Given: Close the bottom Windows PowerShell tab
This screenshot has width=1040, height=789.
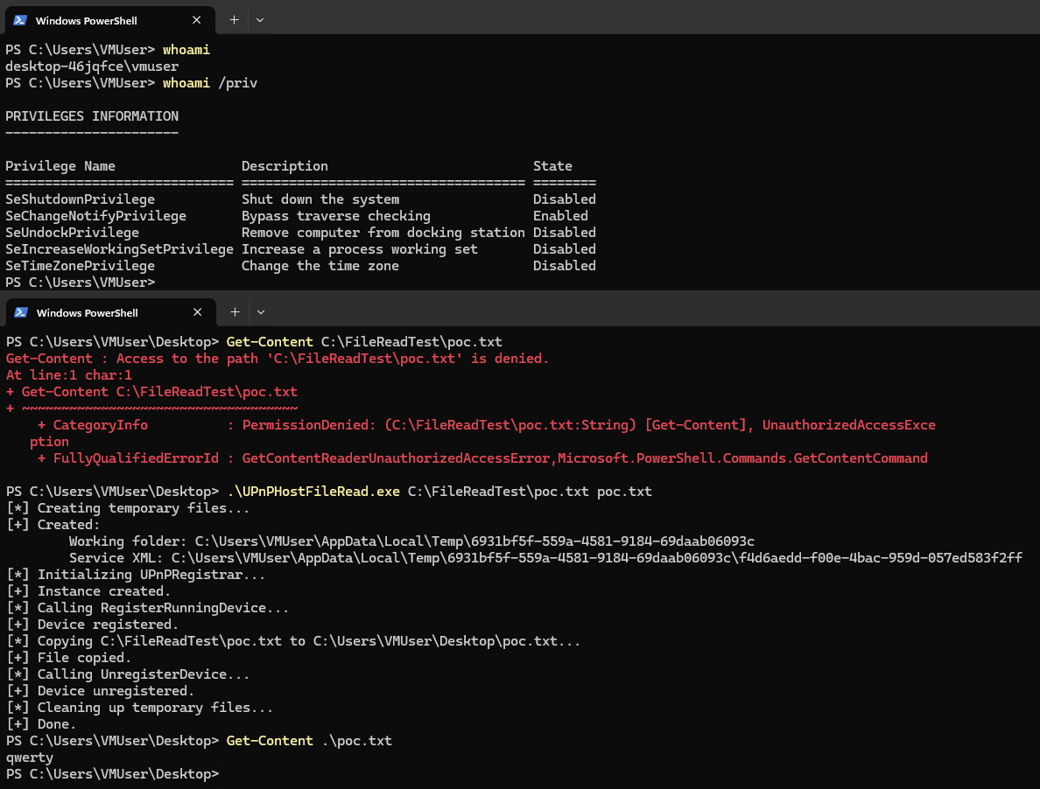Looking at the screenshot, I should pos(197,312).
